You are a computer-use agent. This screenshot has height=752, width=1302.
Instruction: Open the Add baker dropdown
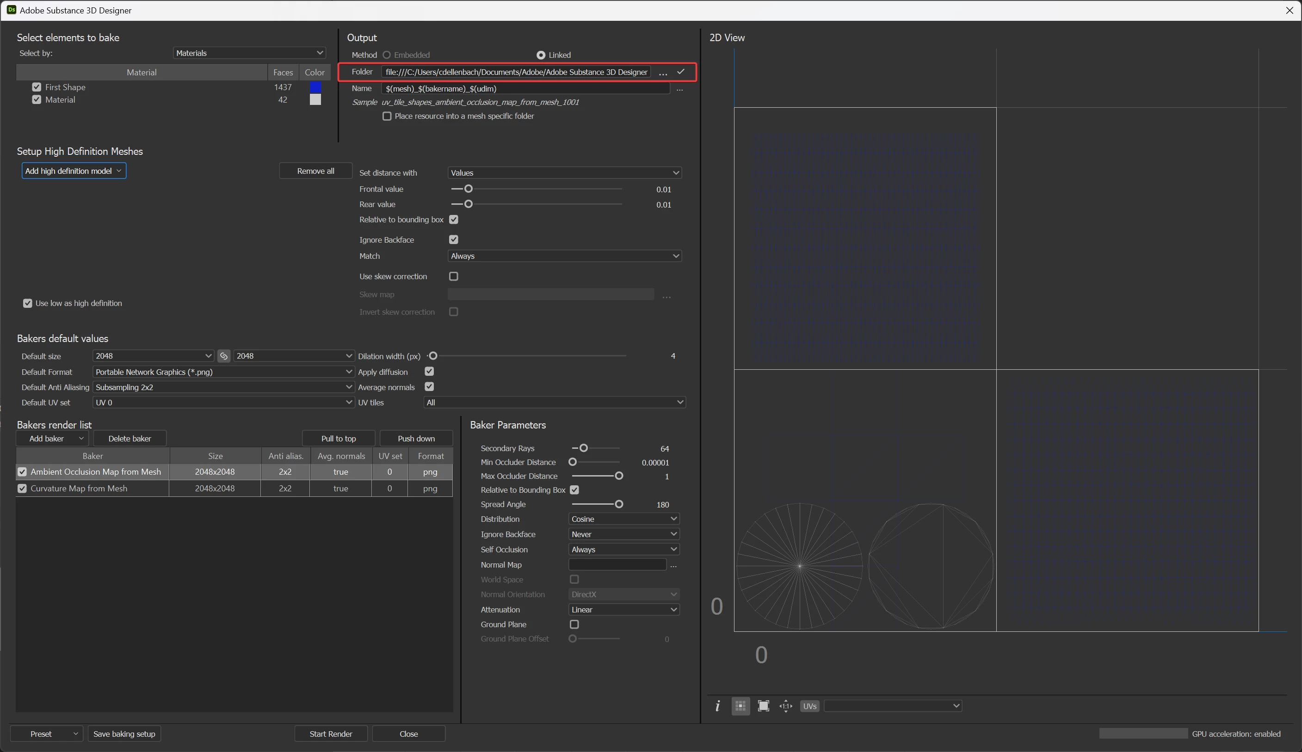[53, 439]
